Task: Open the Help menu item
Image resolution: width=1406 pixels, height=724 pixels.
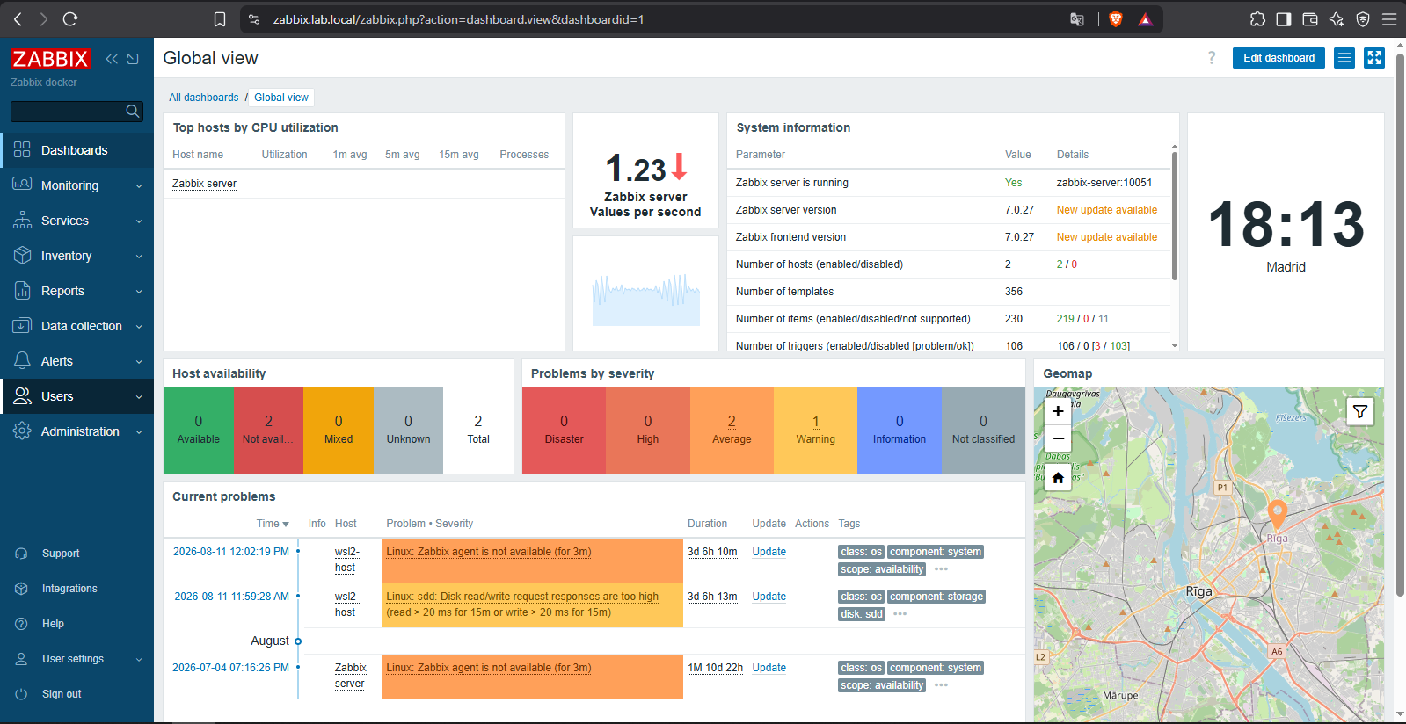Action: pyautogui.click(x=76, y=624)
